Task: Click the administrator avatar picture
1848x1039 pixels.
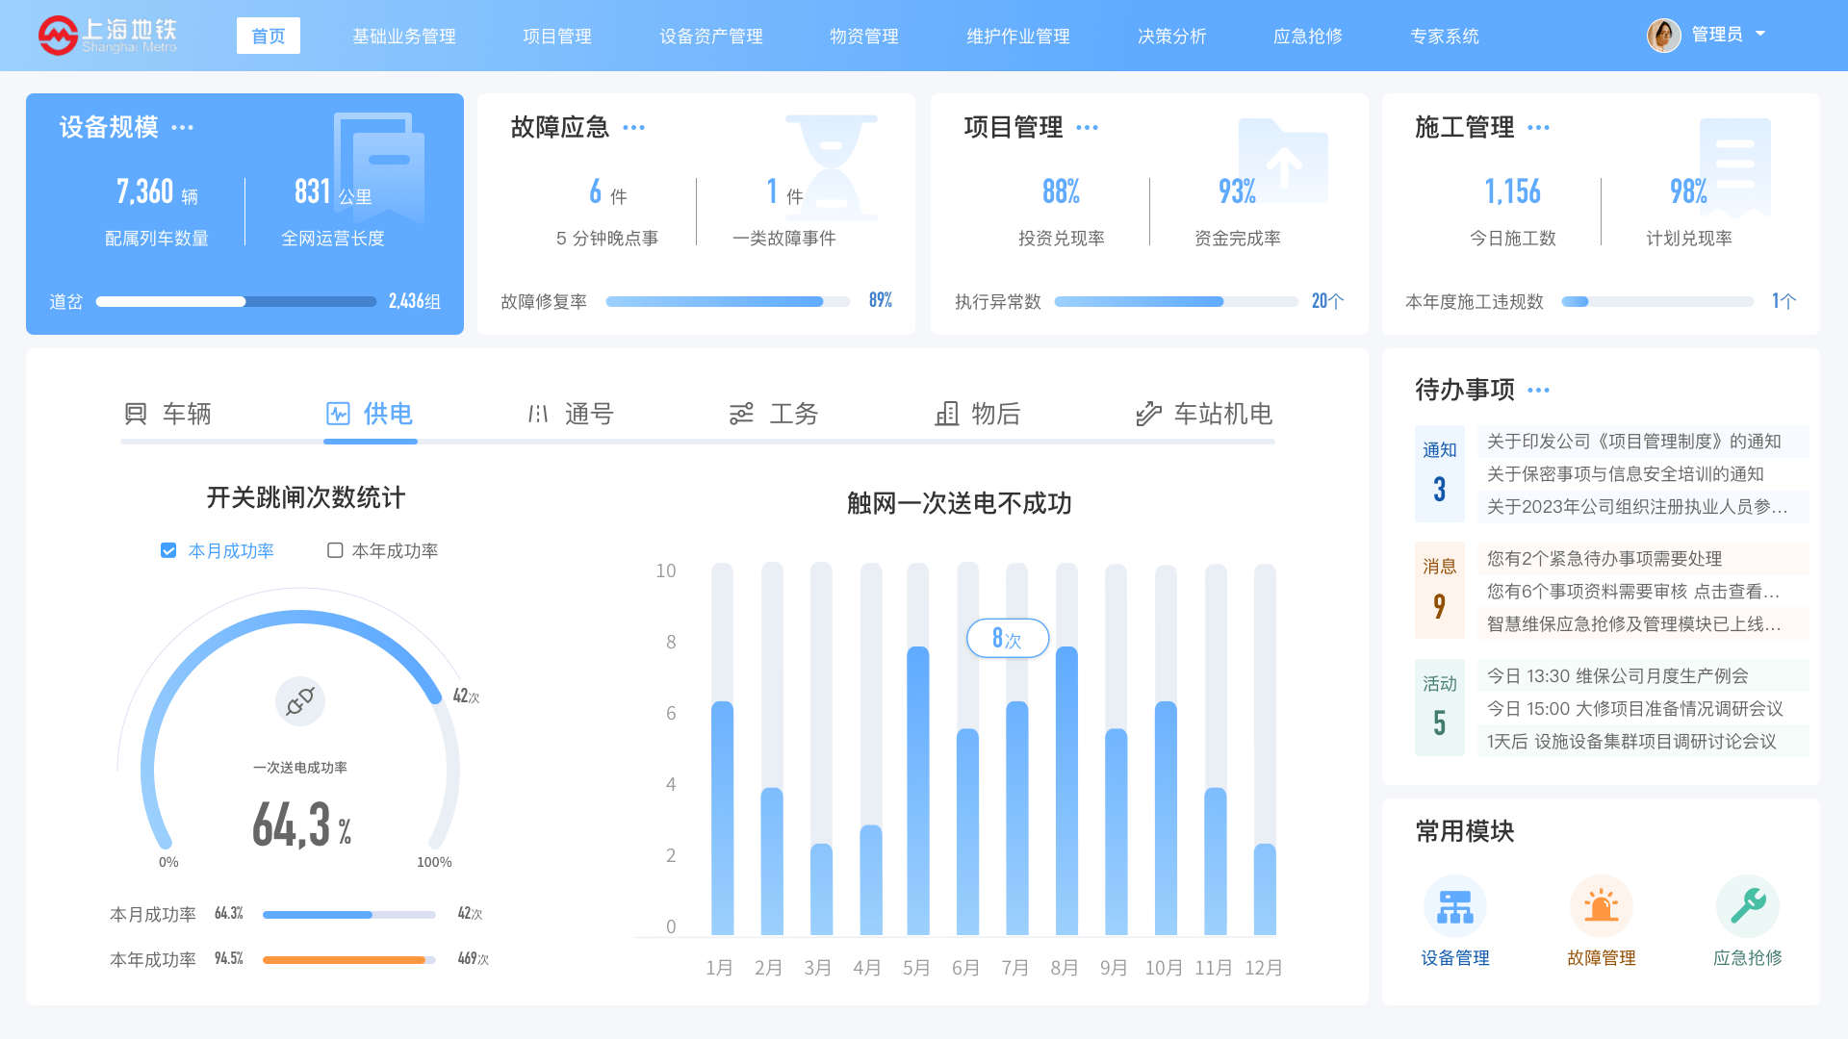Action: [x=1663, y=36]
